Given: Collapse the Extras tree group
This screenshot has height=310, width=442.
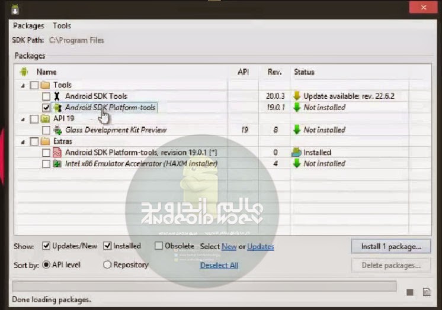Looking at the screenshot, I should point(23,141).
